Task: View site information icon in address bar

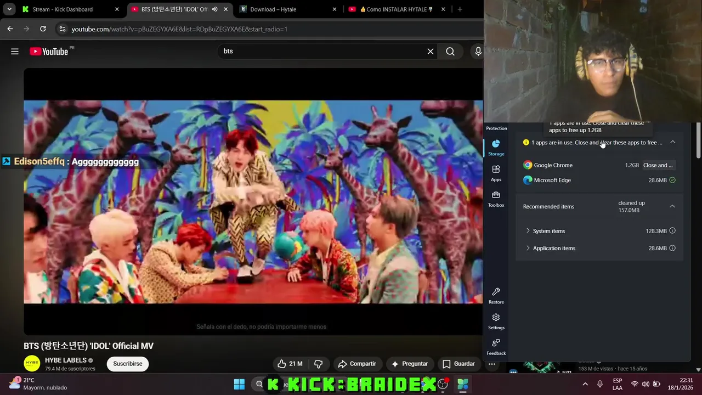Action: (x=62, y=29)
